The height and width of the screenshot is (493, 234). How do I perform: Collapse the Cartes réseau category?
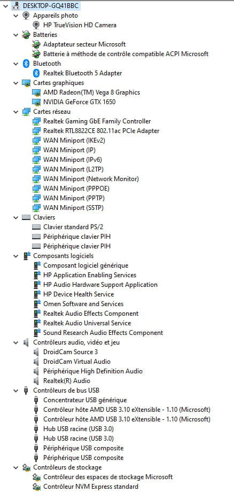point(15,112)
